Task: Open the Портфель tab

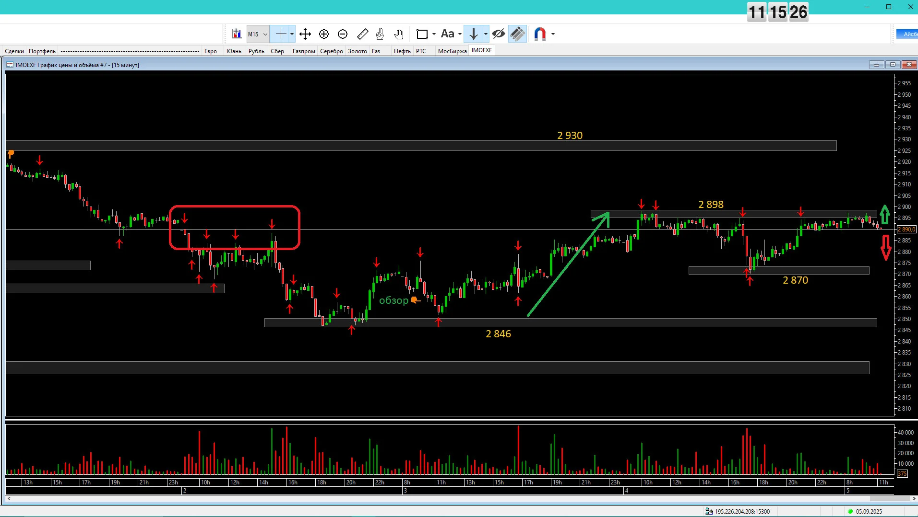Action: [x=42, y=51]
